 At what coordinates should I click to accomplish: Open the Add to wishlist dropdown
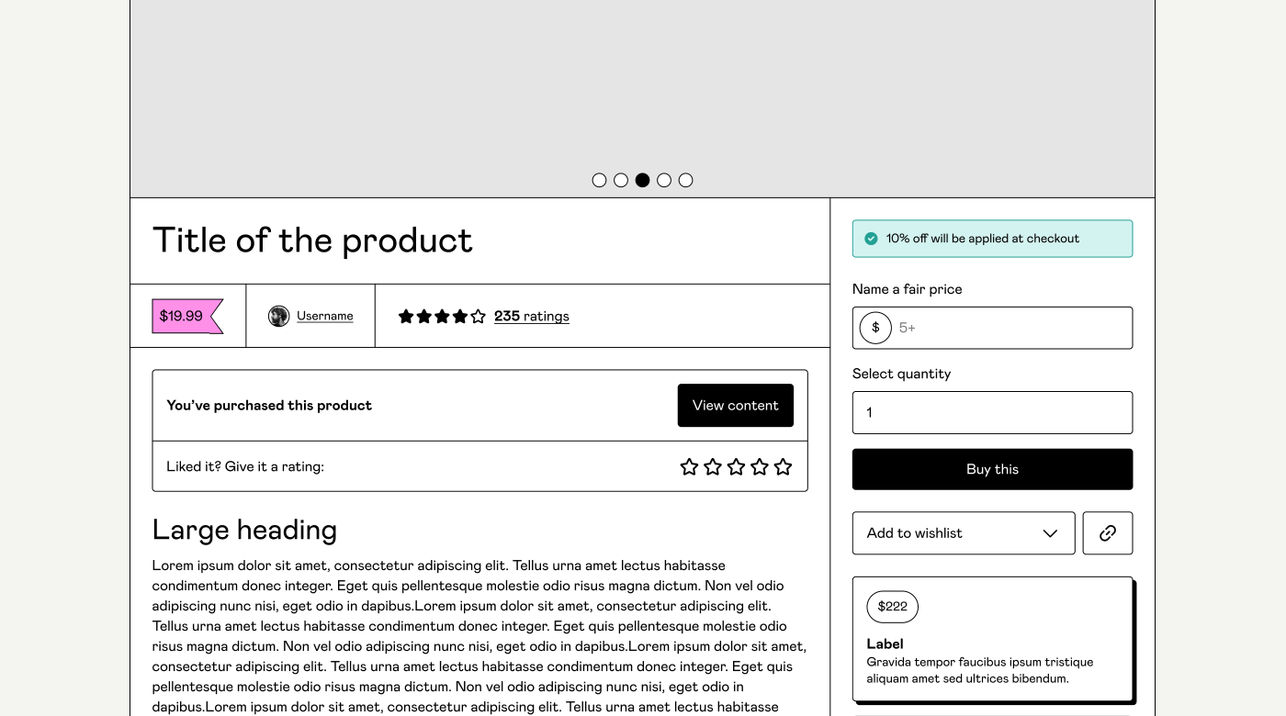(x=963, y=532)
